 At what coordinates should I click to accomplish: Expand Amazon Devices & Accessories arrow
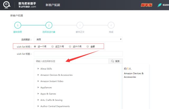tap(38, 75)
